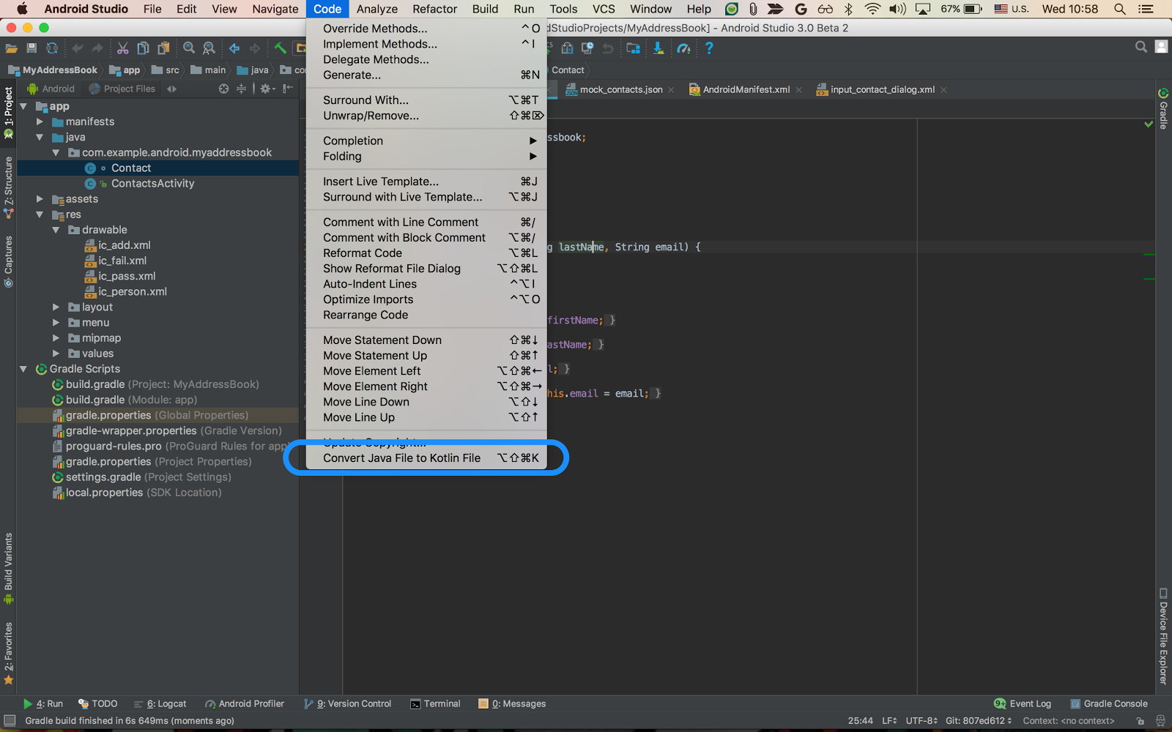Choose Reformat Code from Code menu

point(363,253)
